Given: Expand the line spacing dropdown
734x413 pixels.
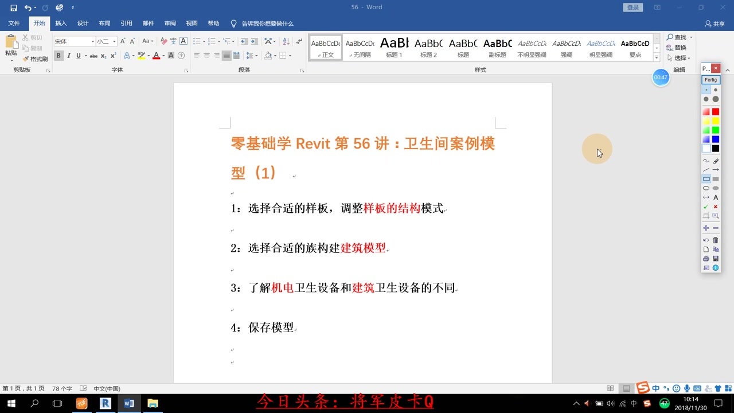Looking at the screenshot, I should (x=252, y=56).
